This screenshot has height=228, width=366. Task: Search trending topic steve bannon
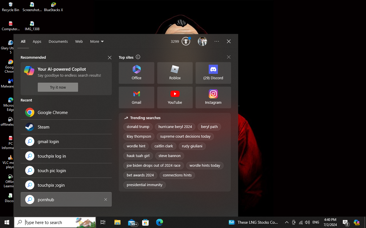tap(170, 156)
